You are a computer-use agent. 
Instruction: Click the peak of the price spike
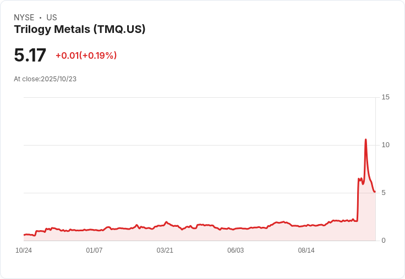(366, 139)
